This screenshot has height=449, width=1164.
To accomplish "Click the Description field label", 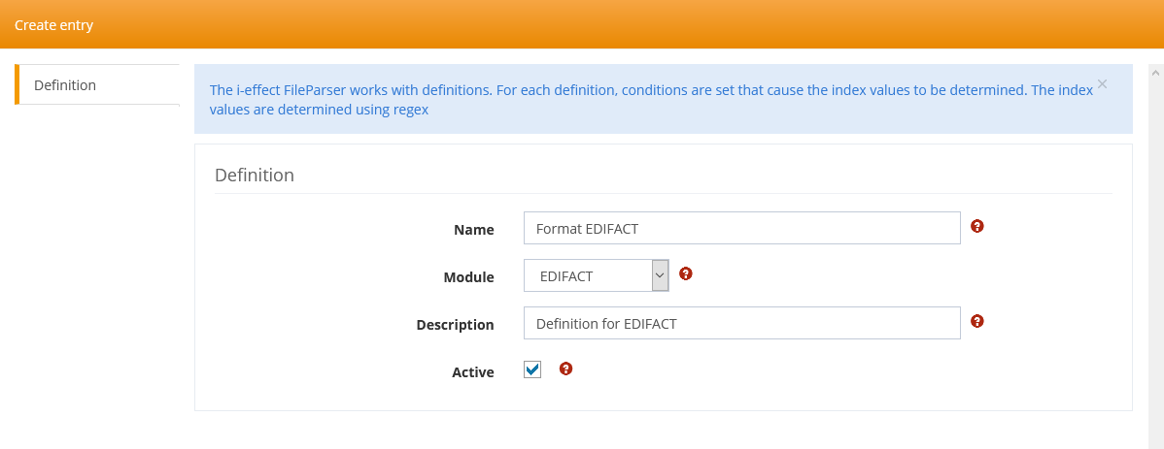I will tap(455, 325).
